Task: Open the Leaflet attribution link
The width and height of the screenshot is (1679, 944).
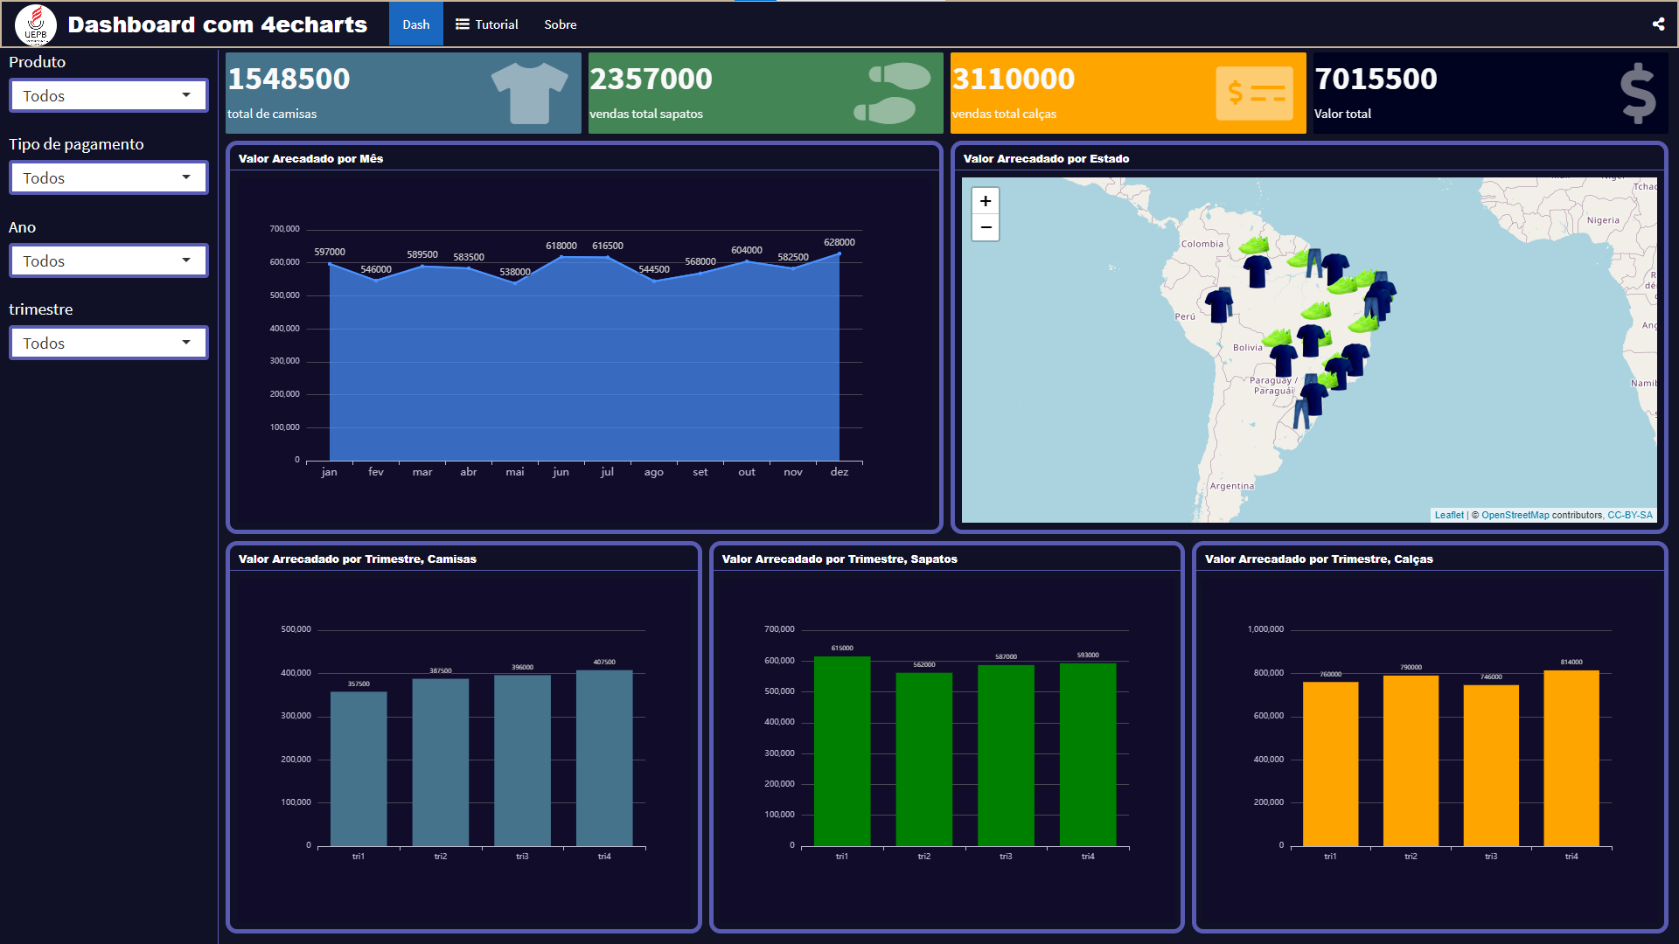Action: pyautogui.click(x=1448, y=515)
